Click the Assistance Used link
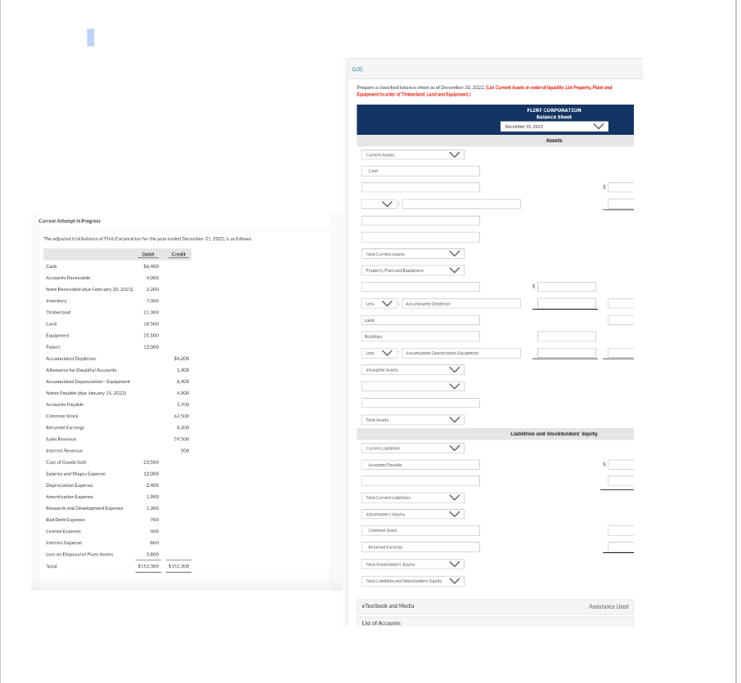The image size is (741, 683). click(609, 605)
